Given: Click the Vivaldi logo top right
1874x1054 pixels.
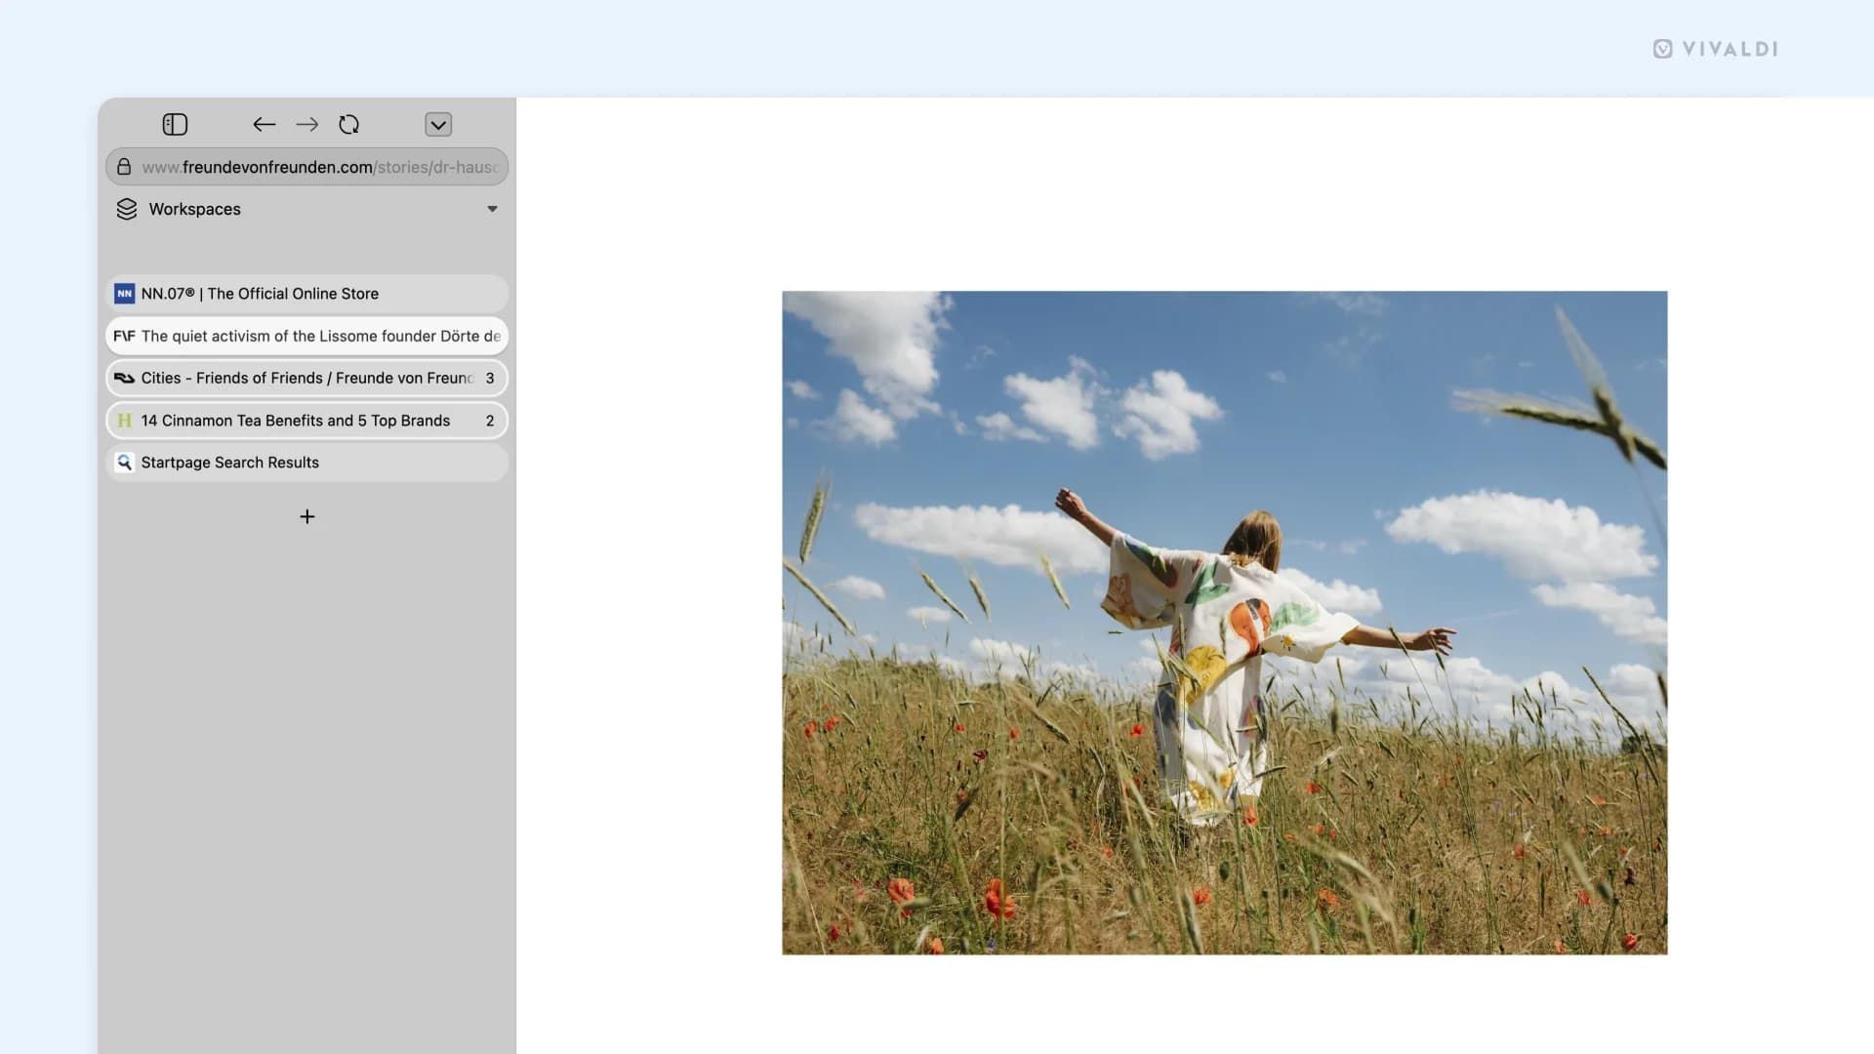Looking at the screenshot, I should tap(1715, 49).
